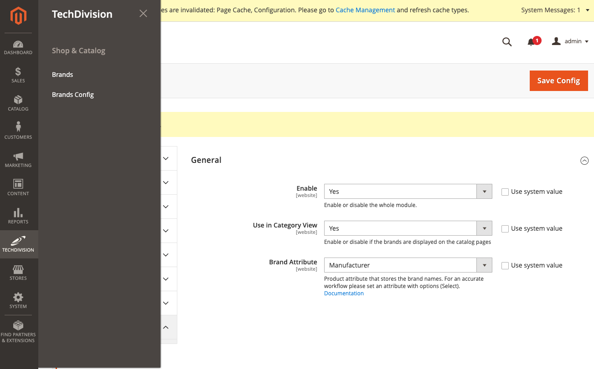Open Brands menu entry
This screenshot has width=594, height=369.
click(62, 75)
